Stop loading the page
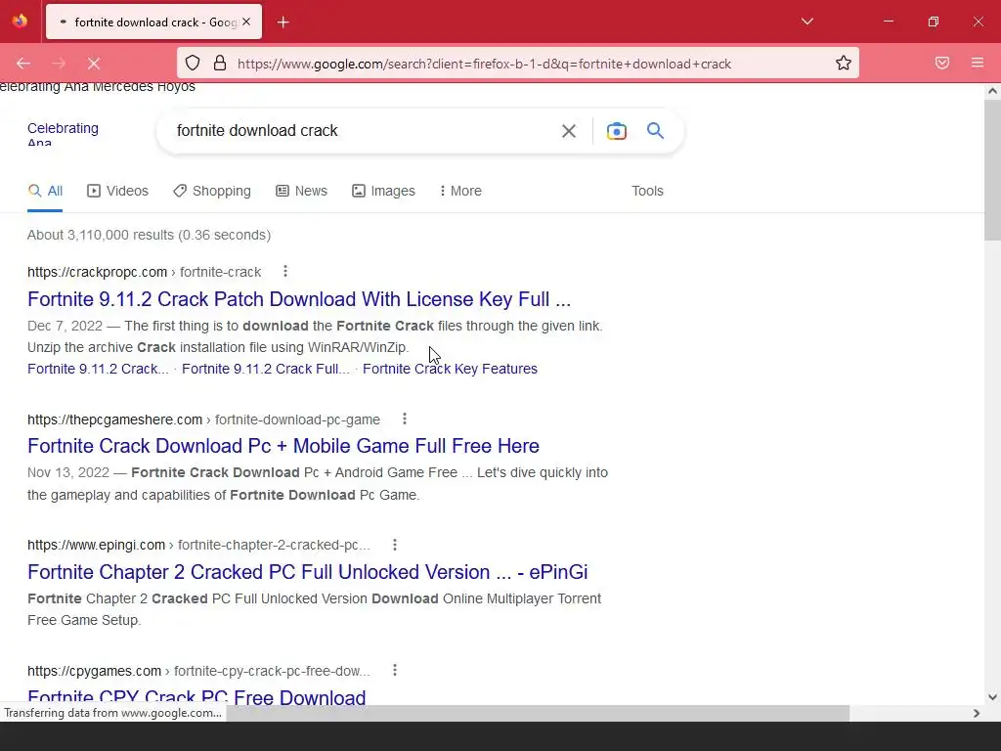The height and width of the screenshot is (751, 1001). point(94,64)
